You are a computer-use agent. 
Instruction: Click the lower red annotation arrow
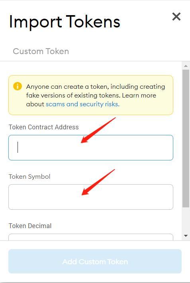tap(98, 182)
